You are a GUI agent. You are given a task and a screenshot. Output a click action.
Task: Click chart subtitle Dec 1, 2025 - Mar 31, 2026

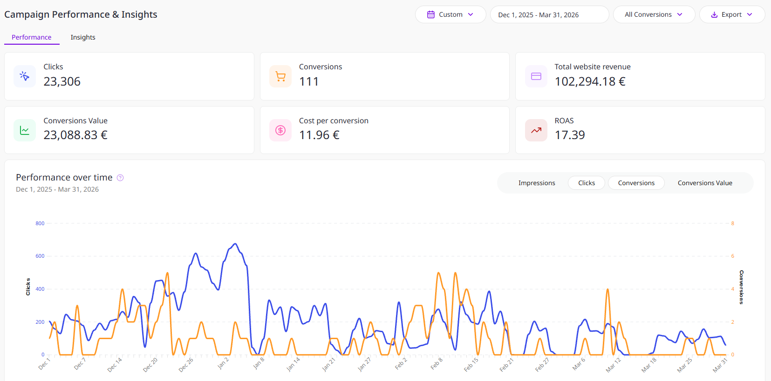click(57, 189)
